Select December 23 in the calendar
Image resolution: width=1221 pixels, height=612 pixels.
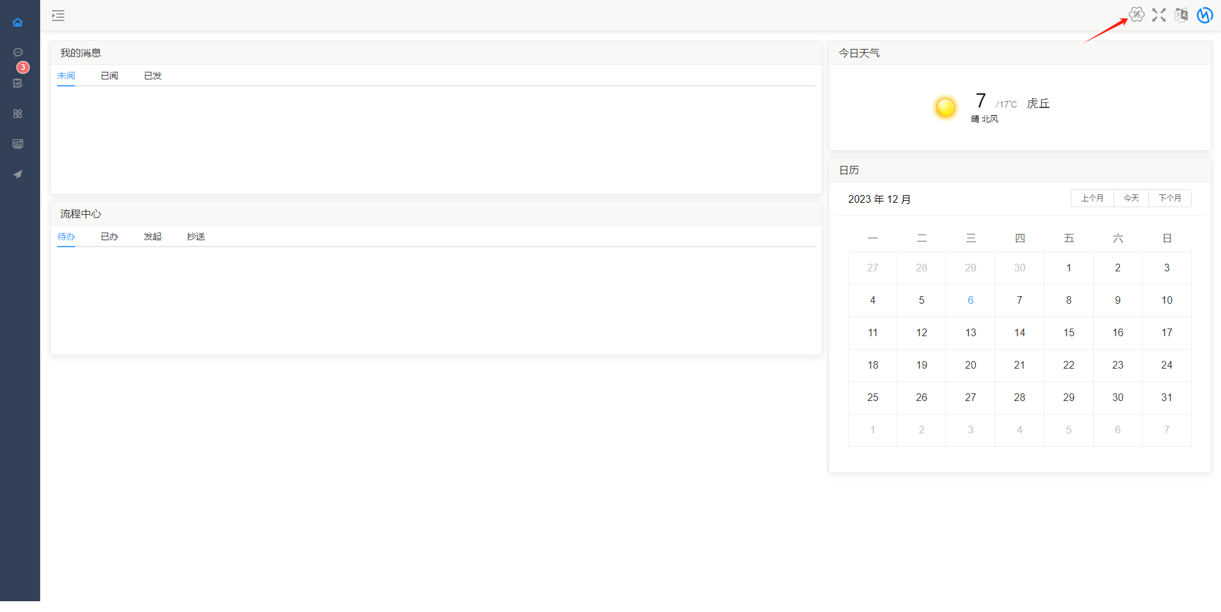pos(1118,365)
